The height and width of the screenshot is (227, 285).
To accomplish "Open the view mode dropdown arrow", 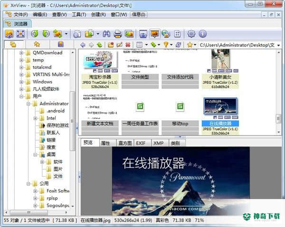I will click(x=146, y=45).
